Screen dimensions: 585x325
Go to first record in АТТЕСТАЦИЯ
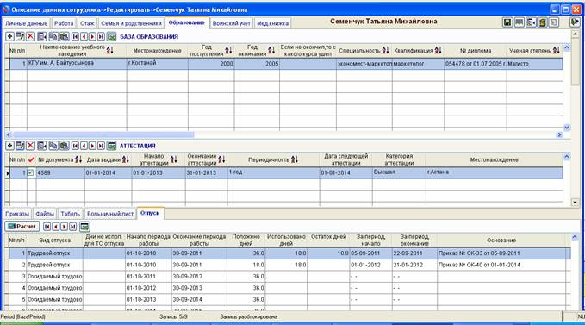[x=75, y=146]
